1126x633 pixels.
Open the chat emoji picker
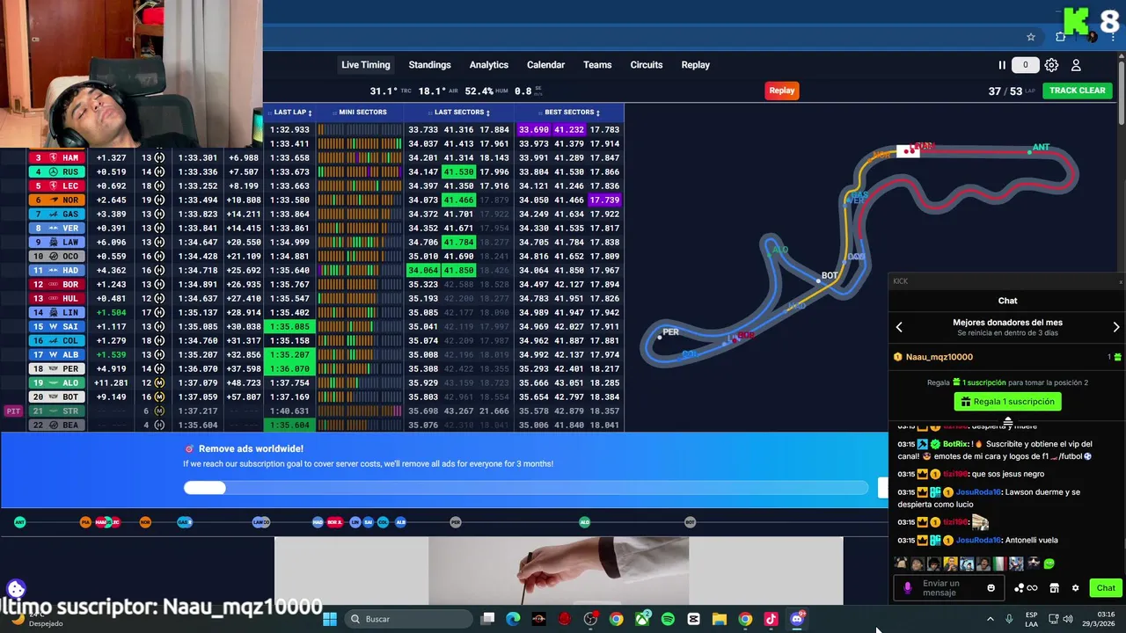click(x=991, y=588)
